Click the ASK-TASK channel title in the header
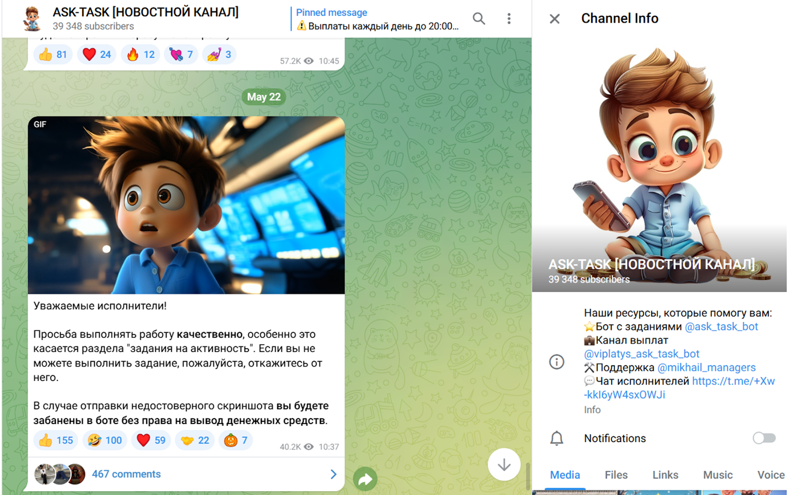 click(x=146, y=12)
